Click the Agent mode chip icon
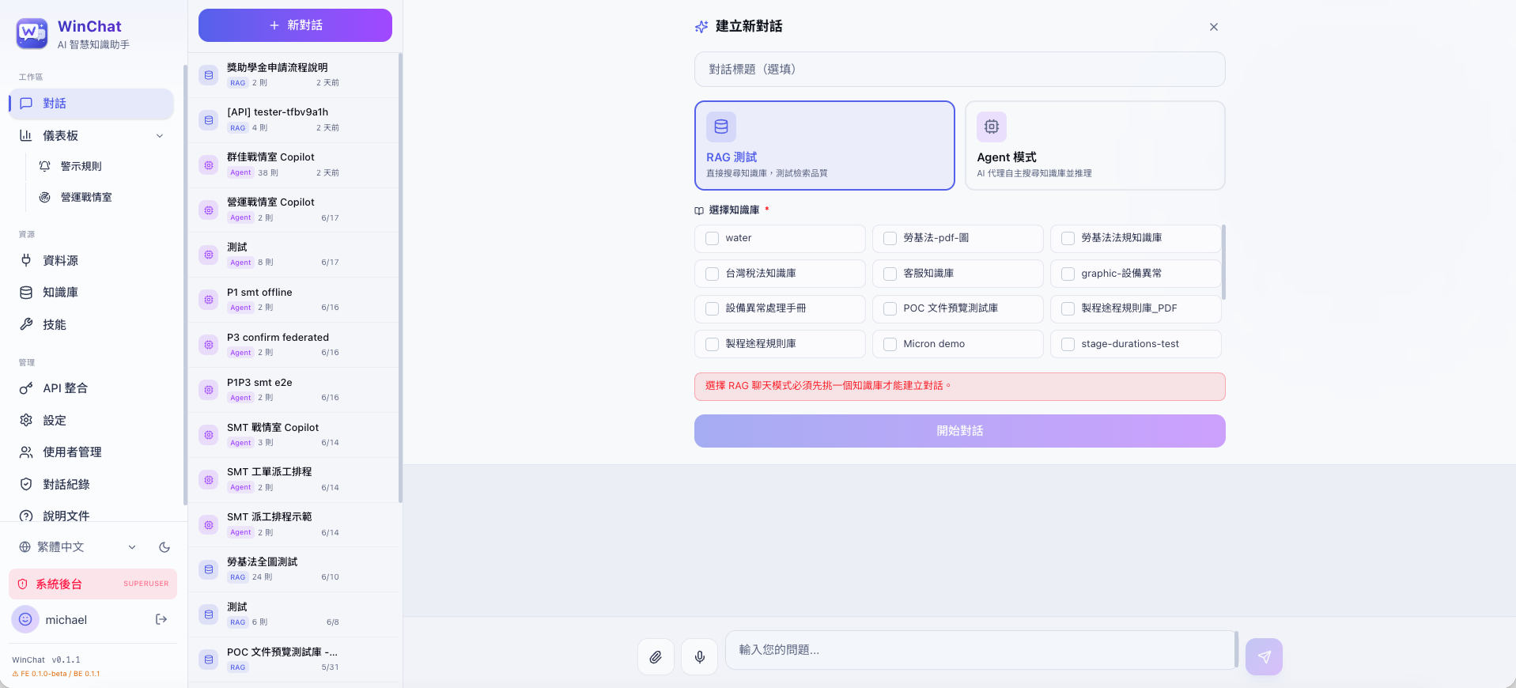Image resolution: width=1516 pixels, height=688 pixels. click(x=992, y=127)
